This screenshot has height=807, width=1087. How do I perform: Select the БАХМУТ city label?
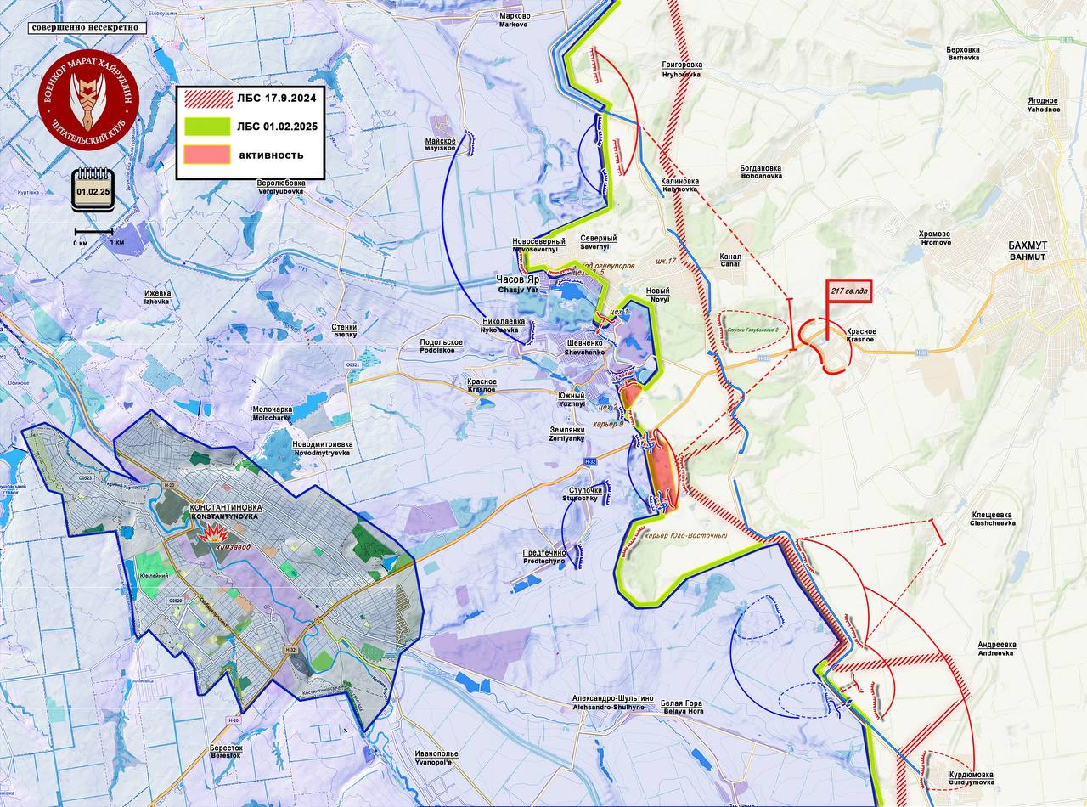(x=1028, y=245)
